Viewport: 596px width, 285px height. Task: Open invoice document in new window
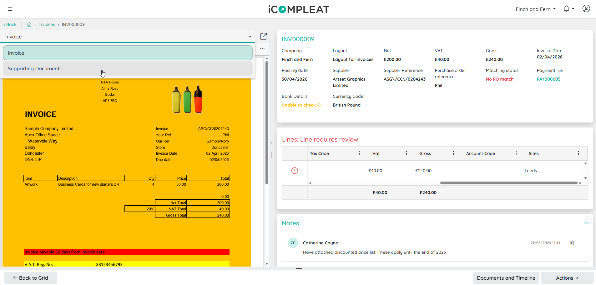(263, 37)
